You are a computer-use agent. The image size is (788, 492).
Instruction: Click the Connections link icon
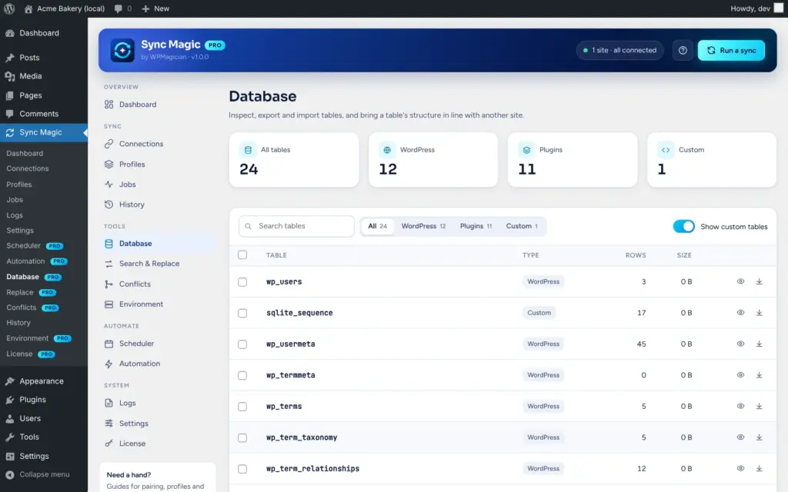click(x=109, y=144)
